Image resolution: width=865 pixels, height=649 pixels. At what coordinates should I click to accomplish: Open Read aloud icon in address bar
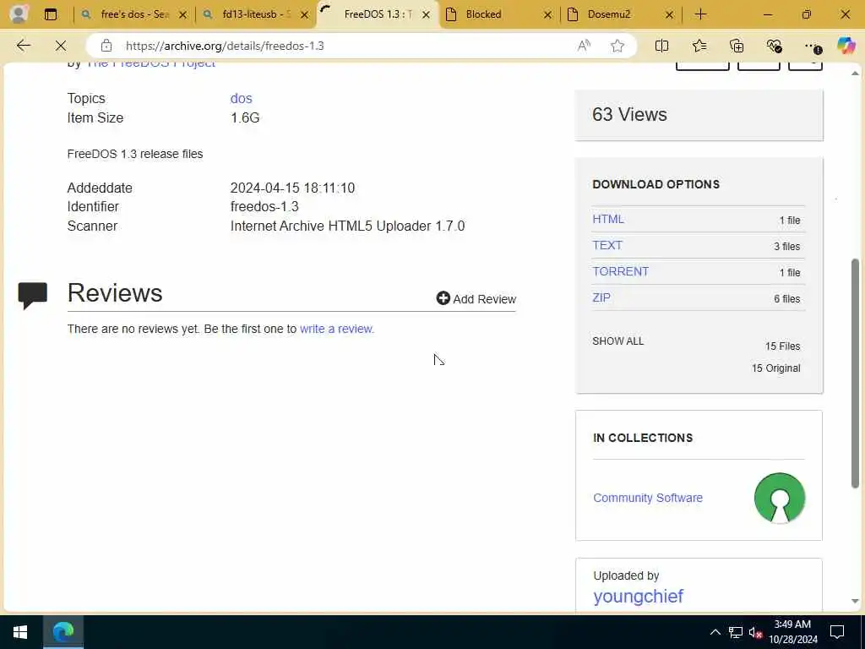pos(584,46)
